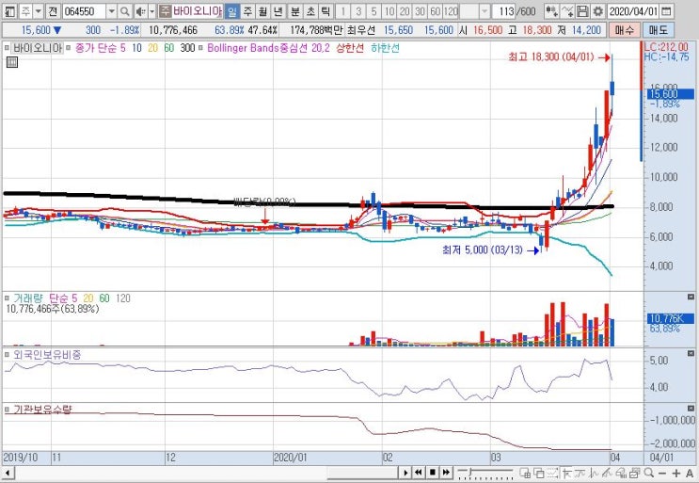
Task: Click the stock search magnifier icon
Action: [125, 11]
